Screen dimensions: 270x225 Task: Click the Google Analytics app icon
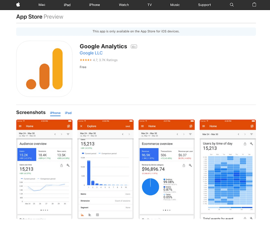tap(44, 69)
